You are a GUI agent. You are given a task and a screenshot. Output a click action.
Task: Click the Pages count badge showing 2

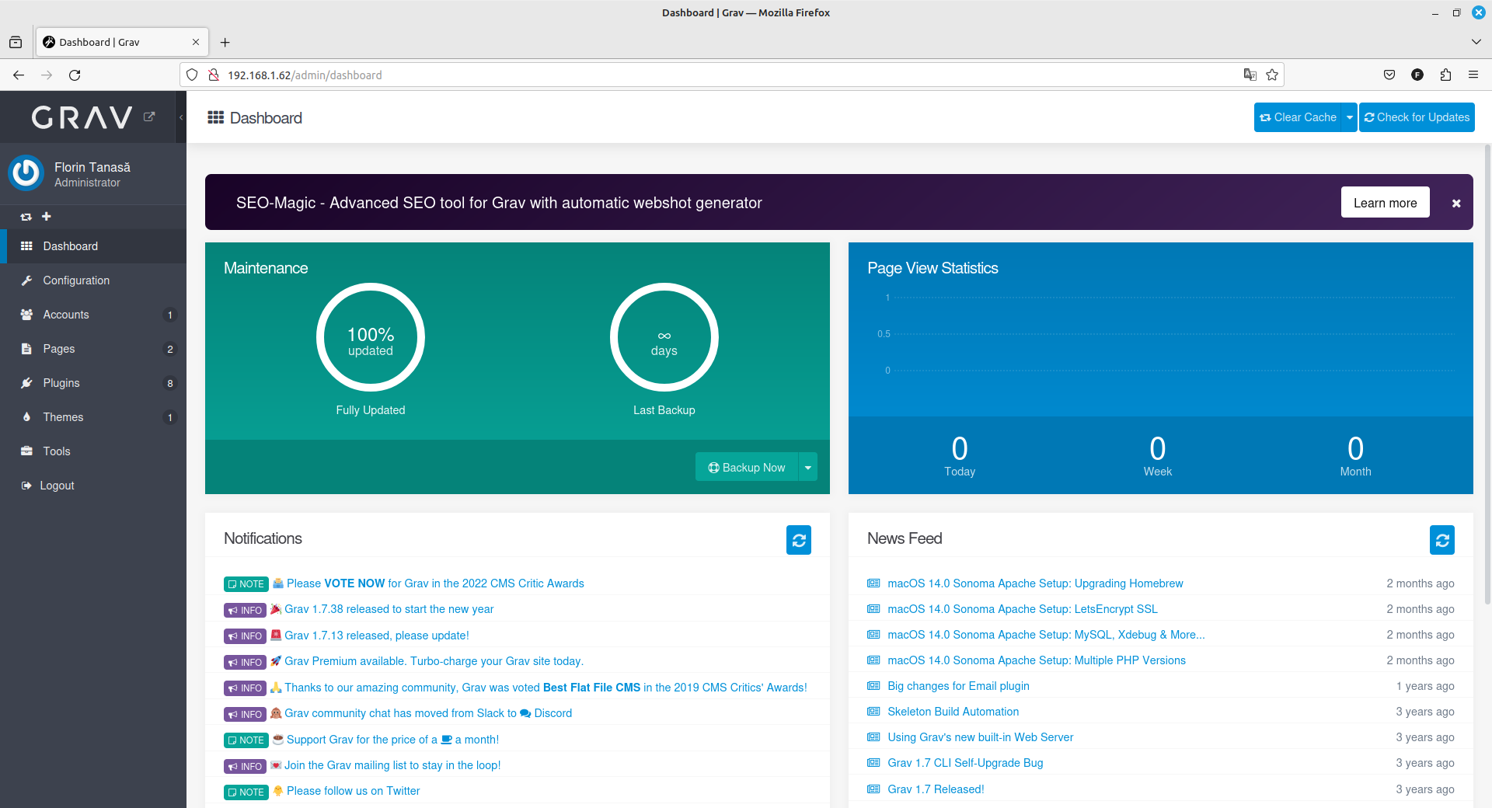click(170, 349)
